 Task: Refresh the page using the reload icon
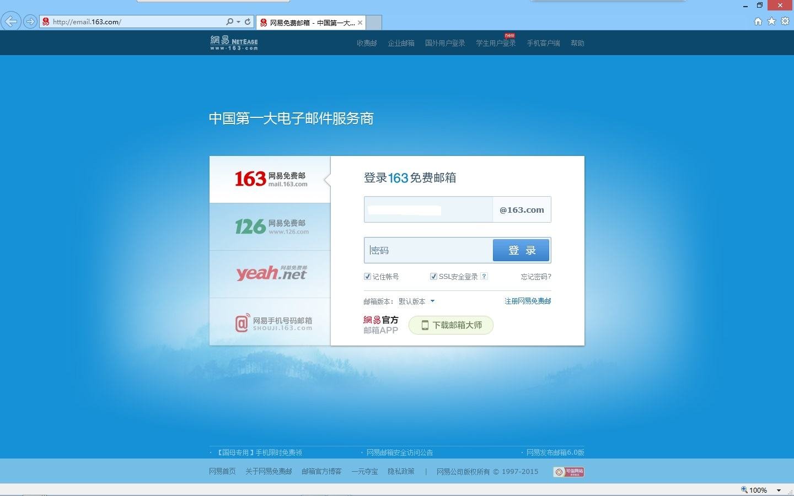[248, 22]
